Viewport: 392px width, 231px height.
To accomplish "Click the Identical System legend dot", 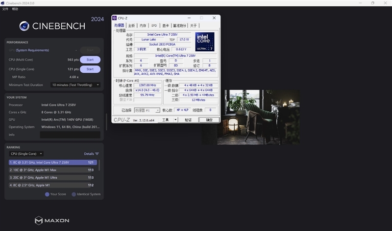I will [74, 194].
